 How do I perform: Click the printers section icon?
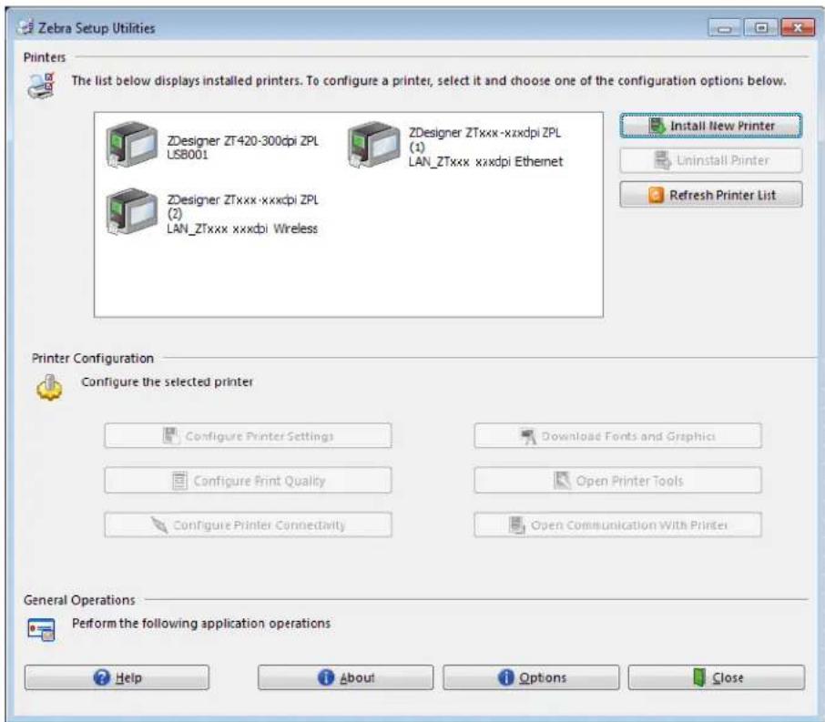(x=41, y=86)
